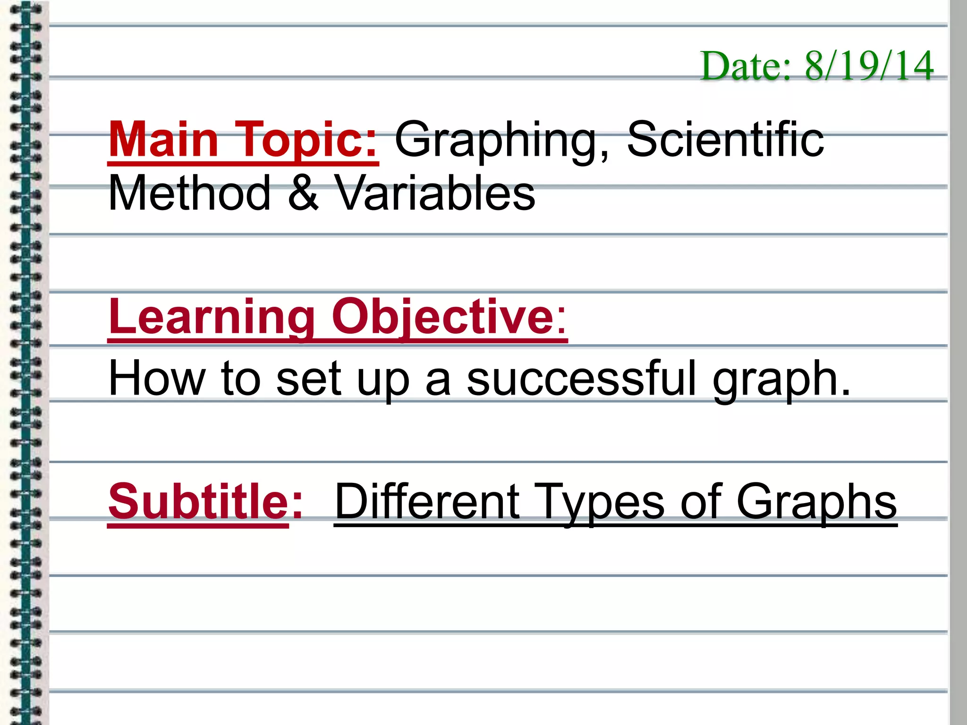Screen dimensions: 967x725
Task: Click the red underlined word "Objective:"
Action: coord(449,317)
